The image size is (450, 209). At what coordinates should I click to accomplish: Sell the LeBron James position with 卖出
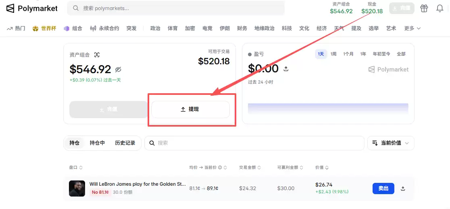[383, 189]
